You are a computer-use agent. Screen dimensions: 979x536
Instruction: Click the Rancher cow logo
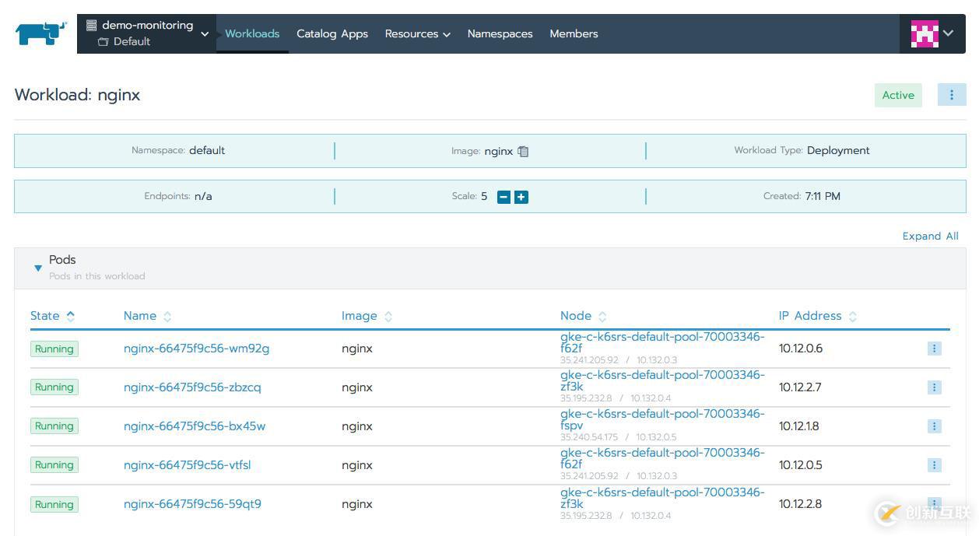[40, 33]
